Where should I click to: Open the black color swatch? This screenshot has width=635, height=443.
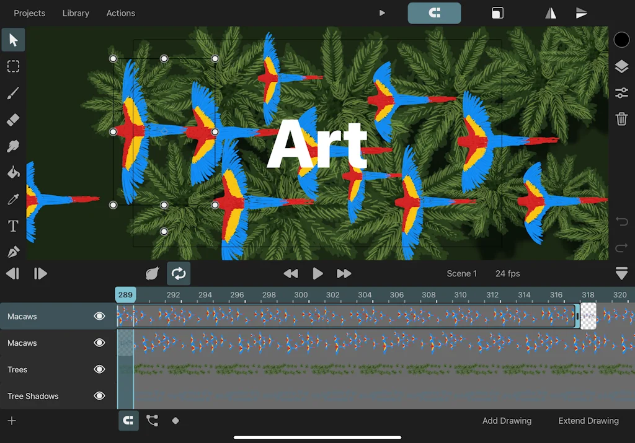click(x=621, y=40)
